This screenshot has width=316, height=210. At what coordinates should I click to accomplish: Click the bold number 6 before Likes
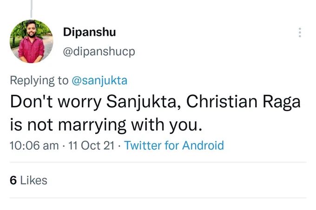13,180
